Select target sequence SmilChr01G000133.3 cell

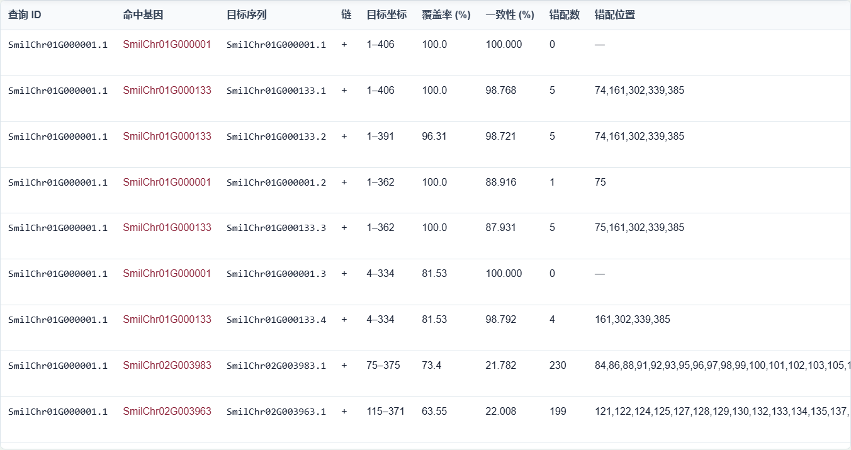(276, 228)
